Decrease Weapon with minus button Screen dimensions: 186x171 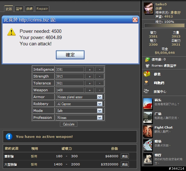pos(100,90)
